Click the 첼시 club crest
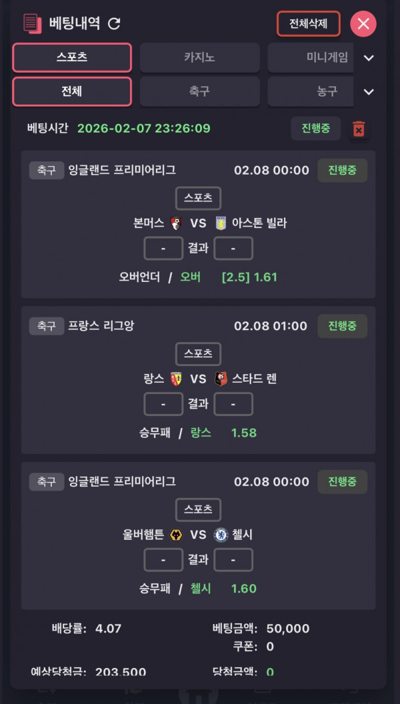The image size is (400, 704). tap(221, 535)
